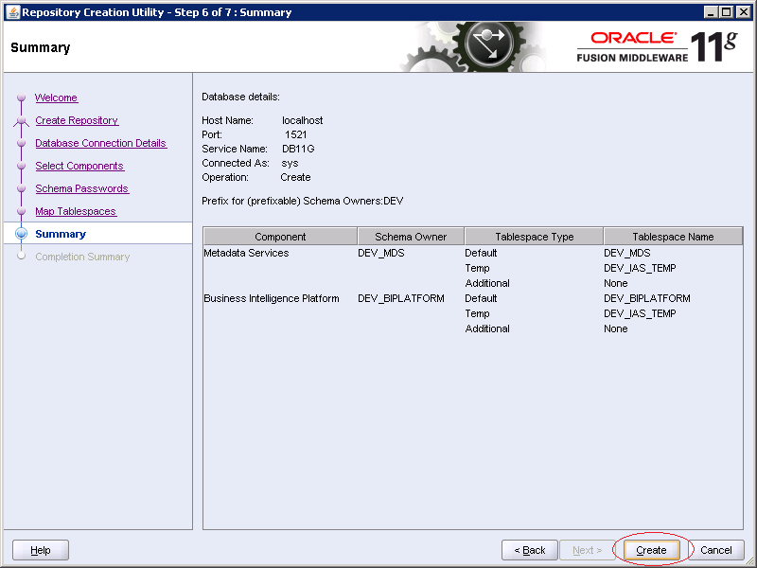Click the Create button
This screenshot has width=757, height=568.
tap(651, 550)
